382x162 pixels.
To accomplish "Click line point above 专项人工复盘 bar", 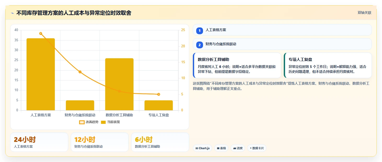I will click(x=159, y=94).
